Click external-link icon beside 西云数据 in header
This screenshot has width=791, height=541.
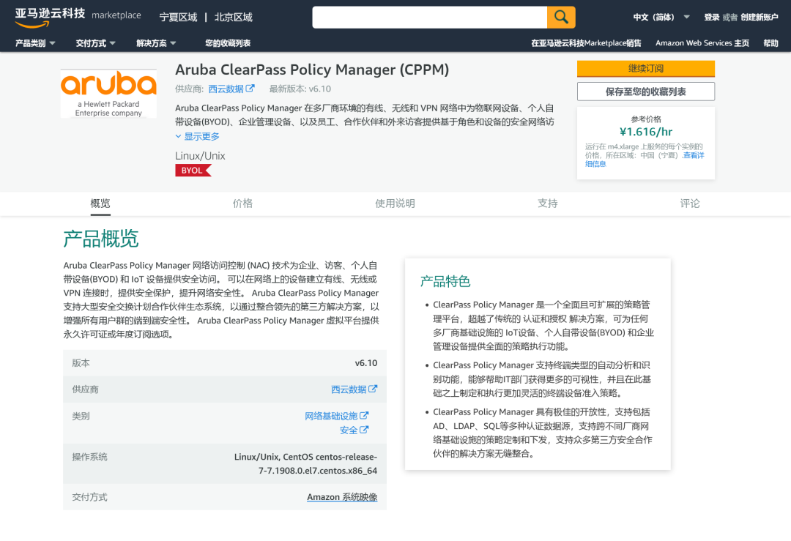click(x=250, y=89)
